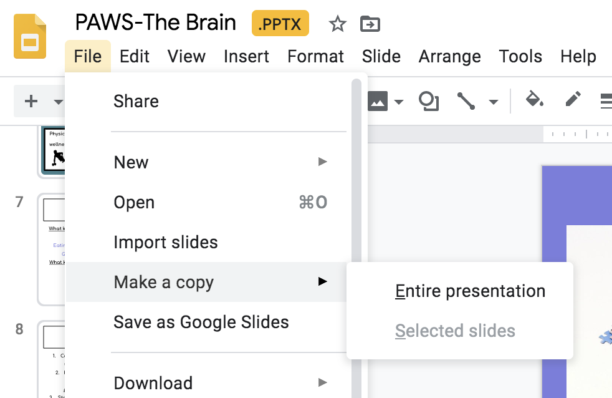This screenshot has width=612, height=398.
Task: Select the shape tool icon
Action: (429, 101)
